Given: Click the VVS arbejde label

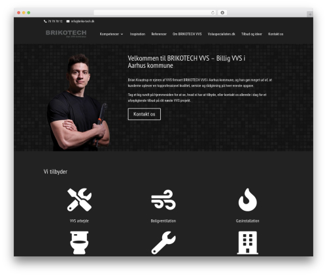Looking at the screenshot, I should click(79, 221).
